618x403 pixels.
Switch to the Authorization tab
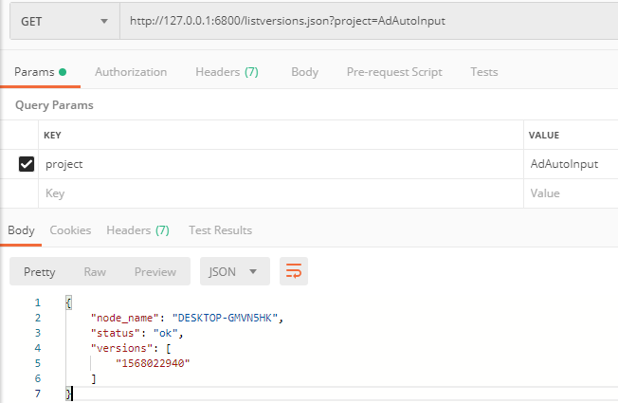pos(131,72)
